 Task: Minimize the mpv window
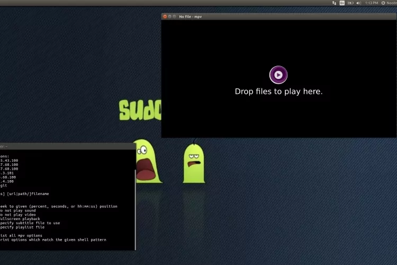pos(169,16)
